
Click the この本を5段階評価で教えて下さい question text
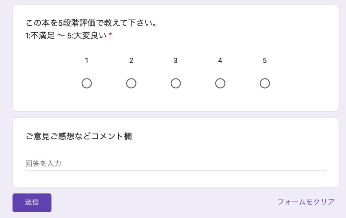pos(91,23)
